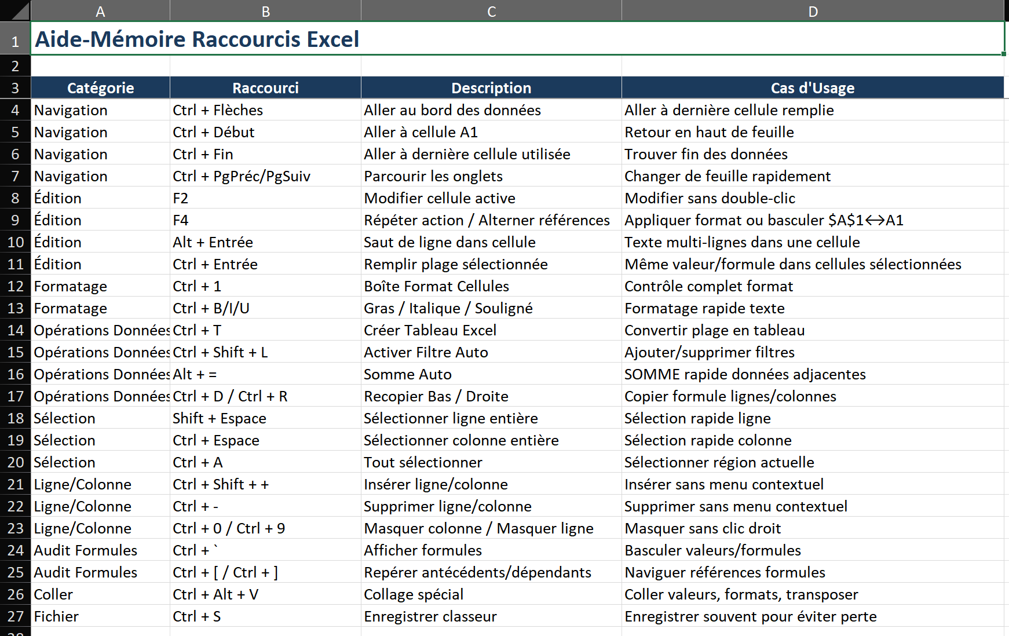Select row 1 header

click(15, 39)
